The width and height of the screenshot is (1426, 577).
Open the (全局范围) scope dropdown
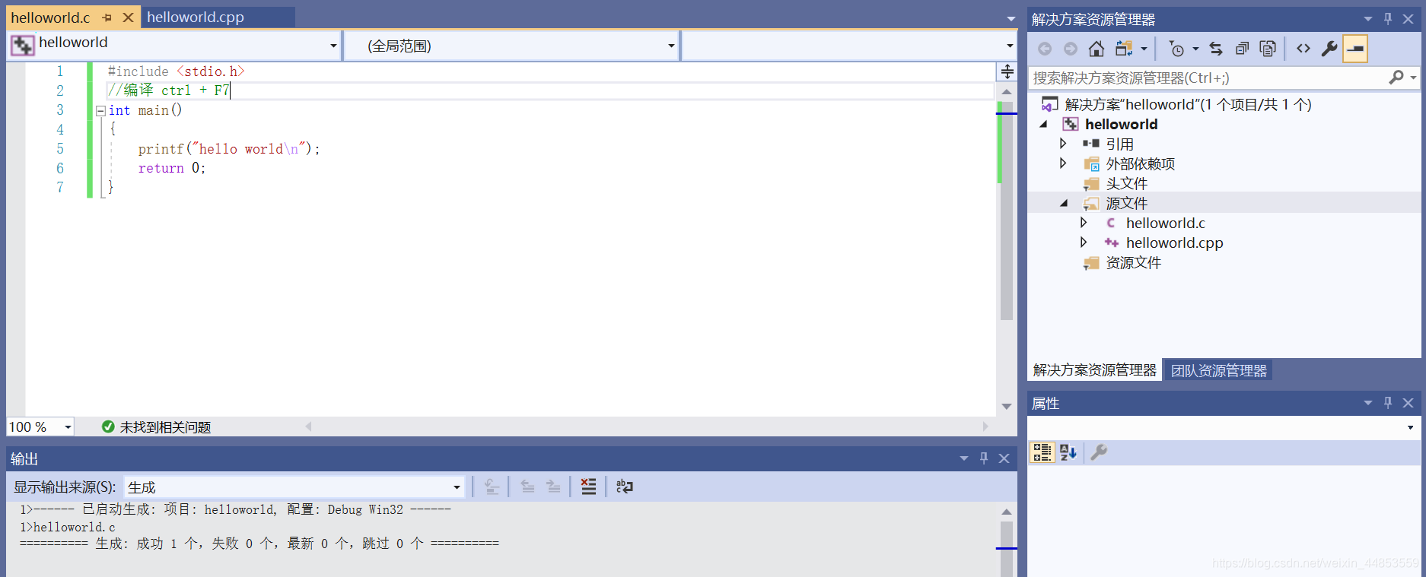pos(671,46)
